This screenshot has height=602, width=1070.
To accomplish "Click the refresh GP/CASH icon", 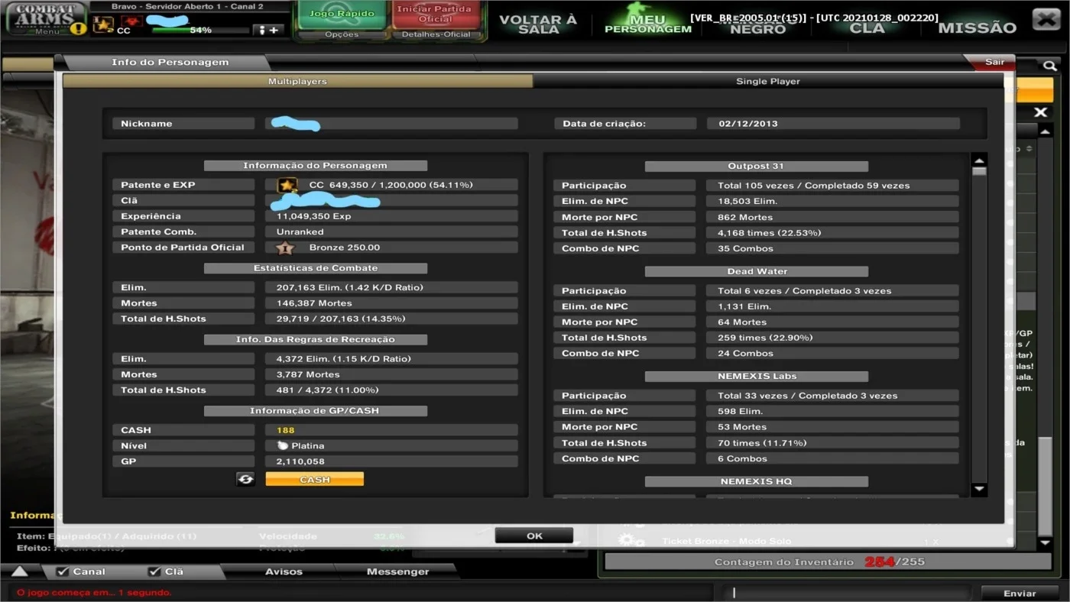I will [245, 479].
